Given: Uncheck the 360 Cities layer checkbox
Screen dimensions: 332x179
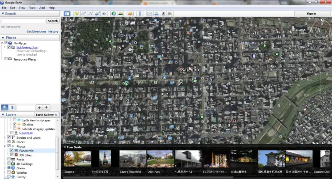Looking at the screenshot, I should [x=12, y=155].
